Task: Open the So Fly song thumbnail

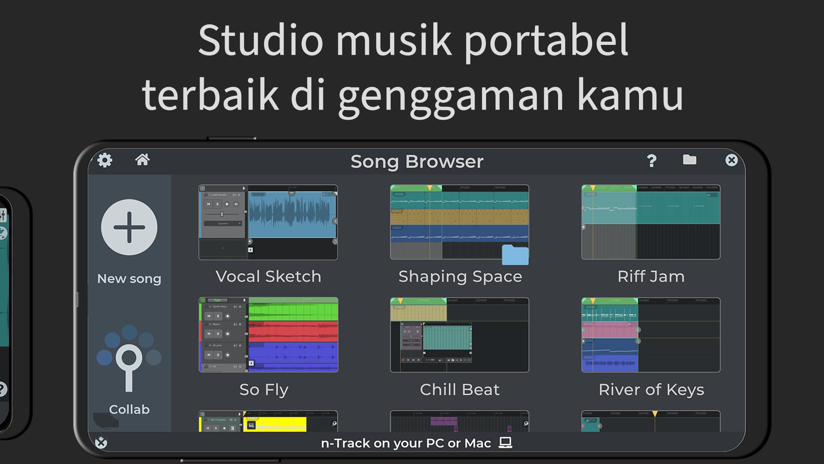Action: point(268,335)
